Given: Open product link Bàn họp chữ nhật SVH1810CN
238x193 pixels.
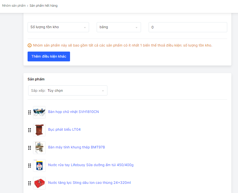Looking at the screenshot, I should (x=74, y=112).
